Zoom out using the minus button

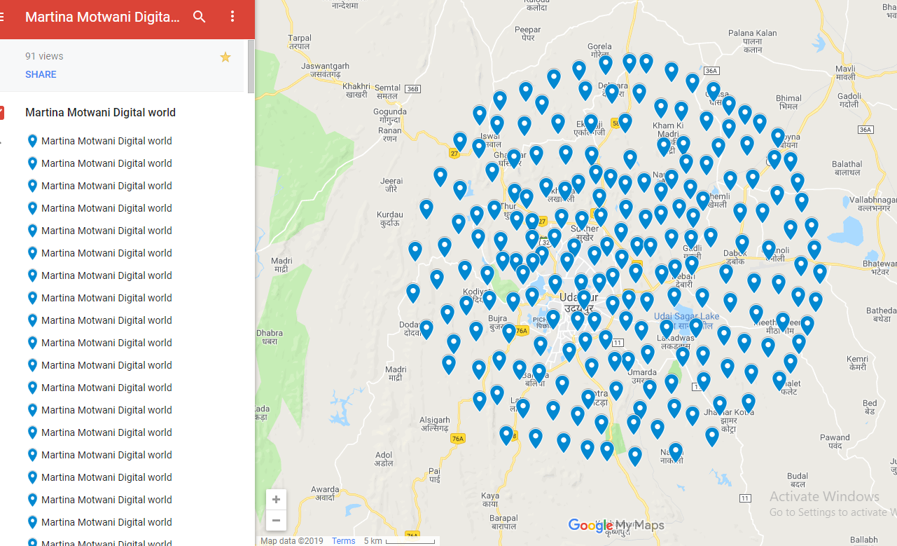pos(275,520)
